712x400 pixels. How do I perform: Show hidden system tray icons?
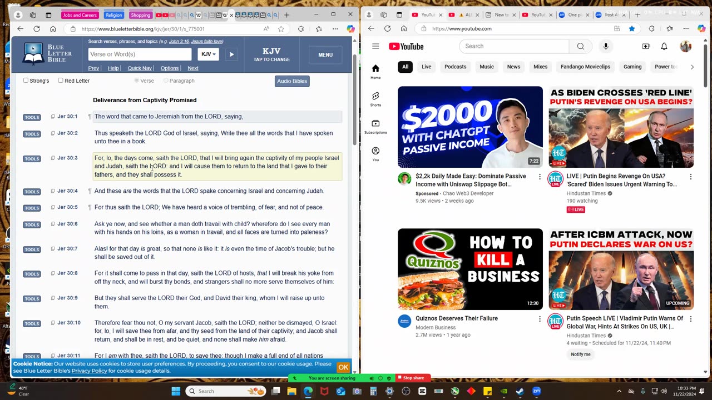619,391
